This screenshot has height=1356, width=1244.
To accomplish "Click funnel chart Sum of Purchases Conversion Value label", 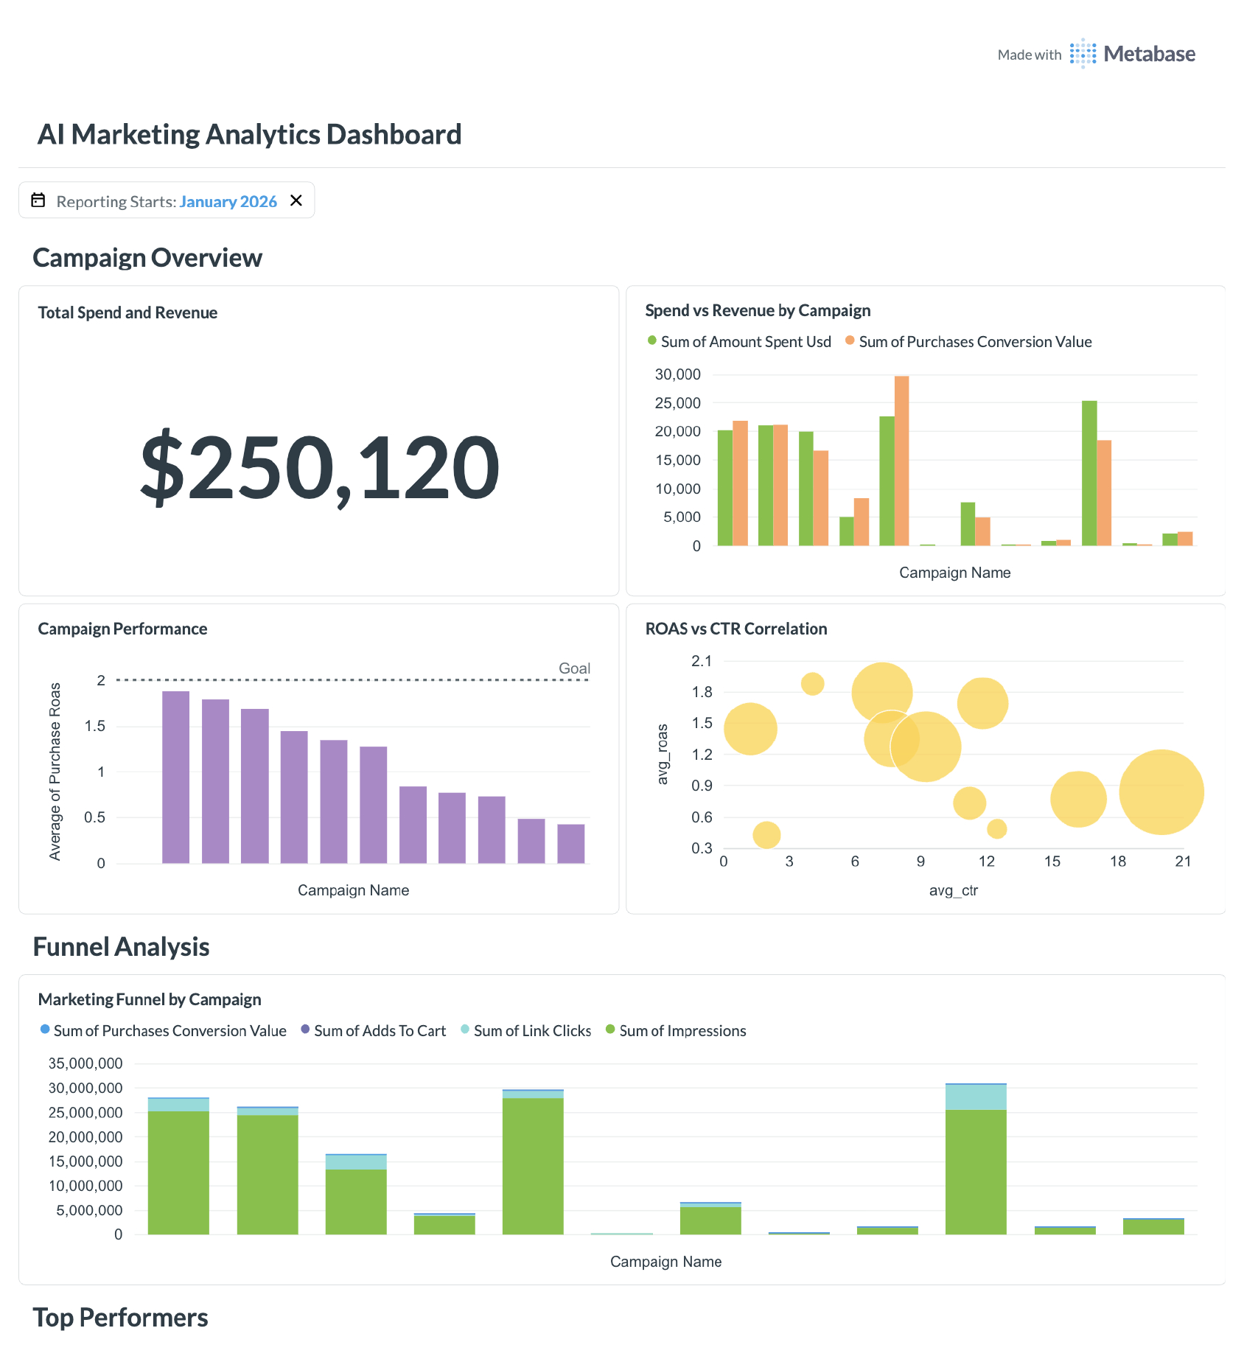I will point(170,1031).
